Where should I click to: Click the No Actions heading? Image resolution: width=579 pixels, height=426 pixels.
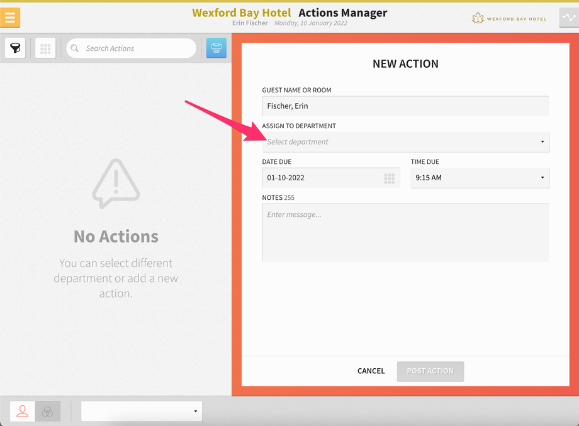[x=116, y=237]
